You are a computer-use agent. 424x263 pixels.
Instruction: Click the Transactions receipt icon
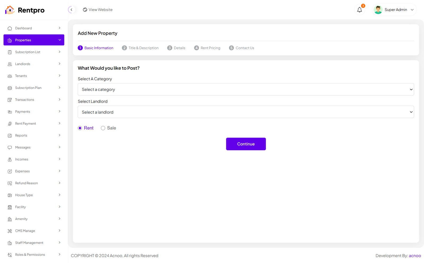pyautogui.click(x=10, y=100)
